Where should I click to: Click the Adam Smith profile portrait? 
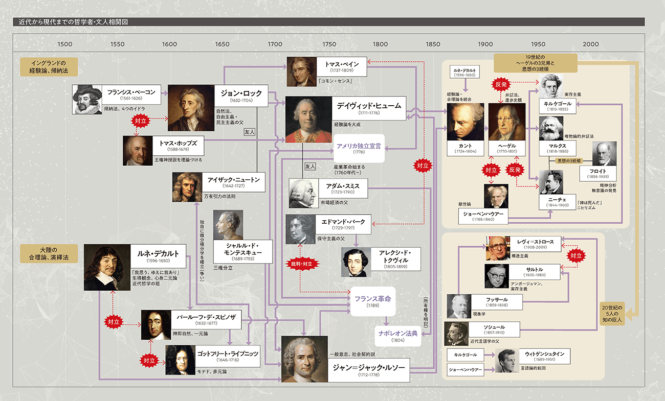click(x=304, y=193)
